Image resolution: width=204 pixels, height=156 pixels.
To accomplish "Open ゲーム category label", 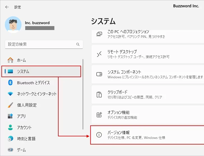I will [x=22, y=150].
